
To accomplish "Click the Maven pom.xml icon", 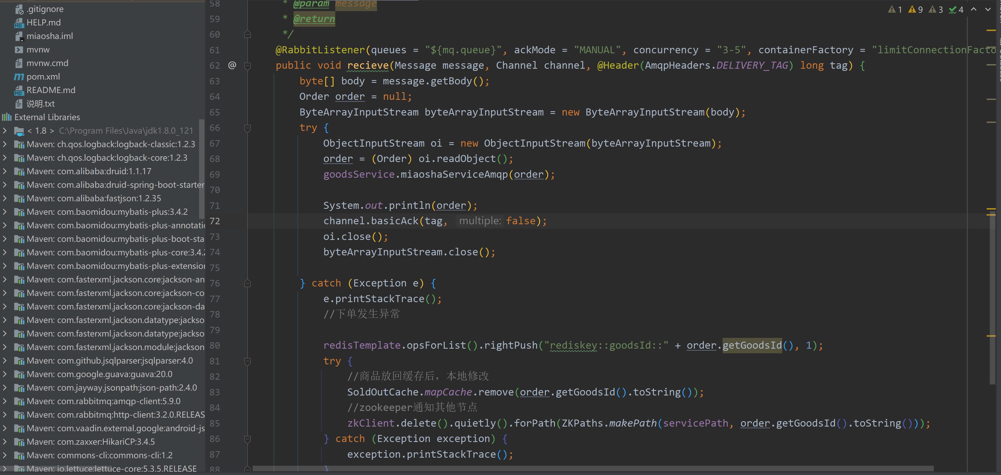I will point(19,77).
